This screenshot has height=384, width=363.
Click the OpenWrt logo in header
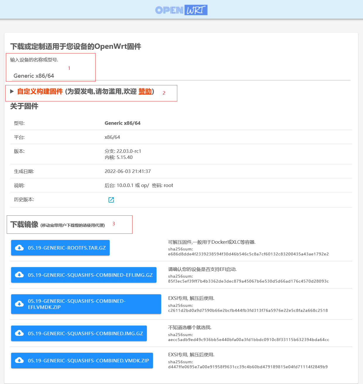181,10
